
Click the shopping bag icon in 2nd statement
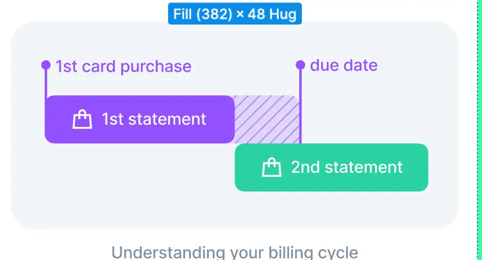[x=272, y=168]
